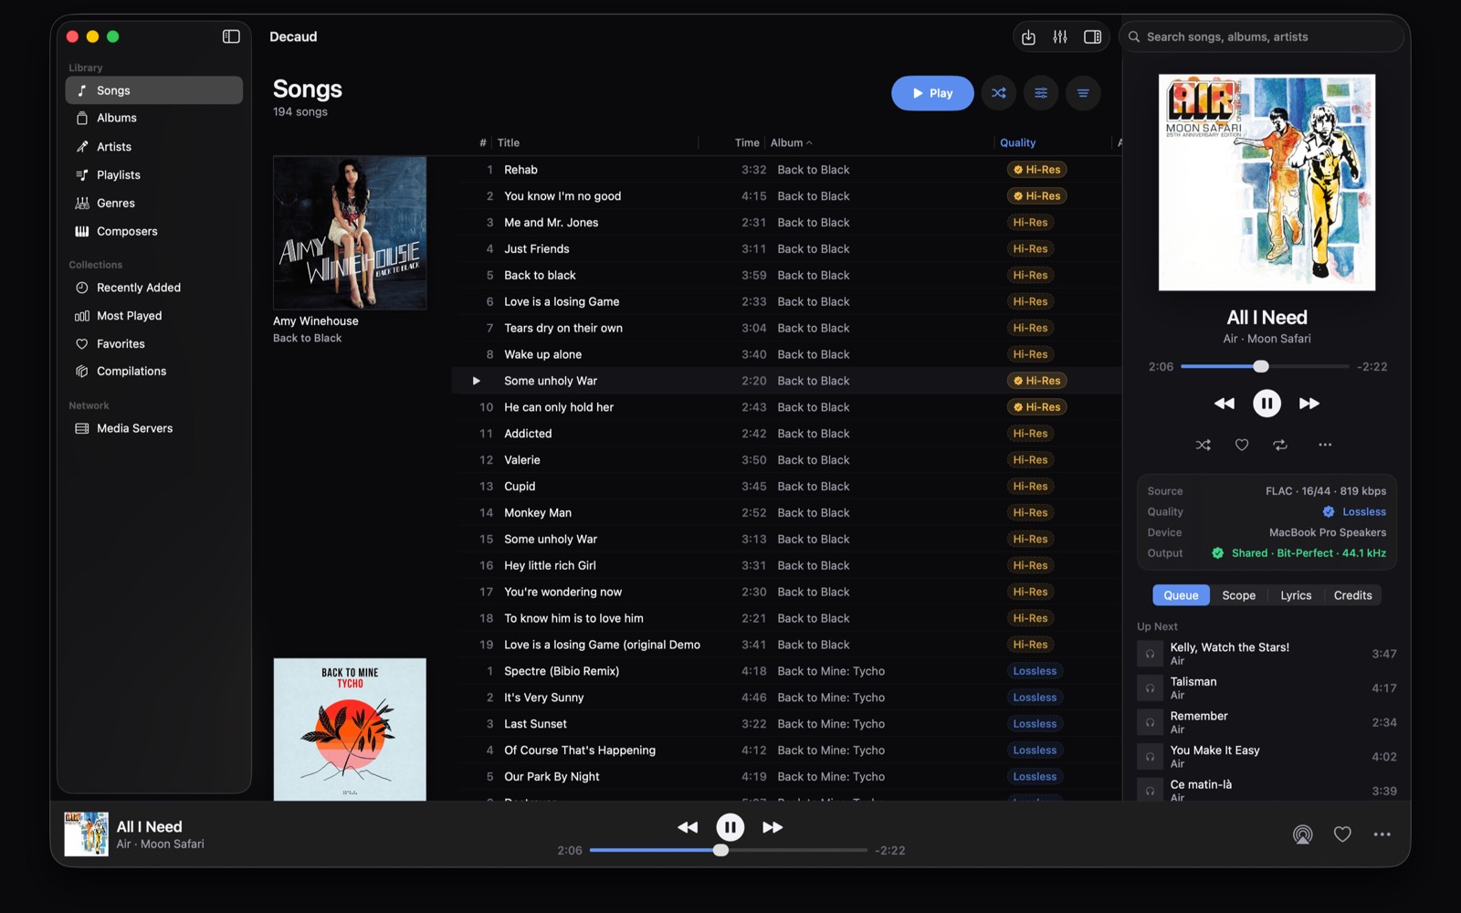Sort the list by the Title column header

click(x=509, y=142)
